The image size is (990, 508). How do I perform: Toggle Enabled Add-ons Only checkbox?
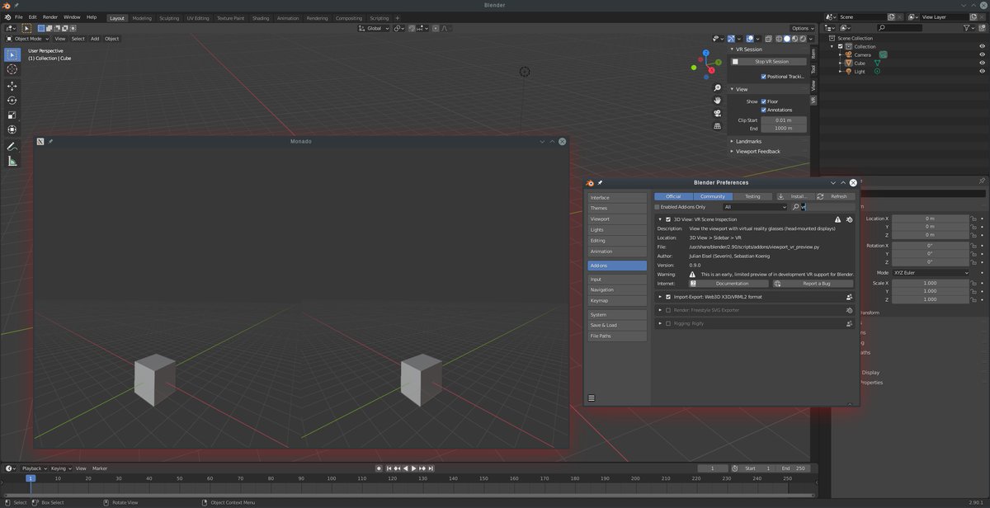[658, 207]
